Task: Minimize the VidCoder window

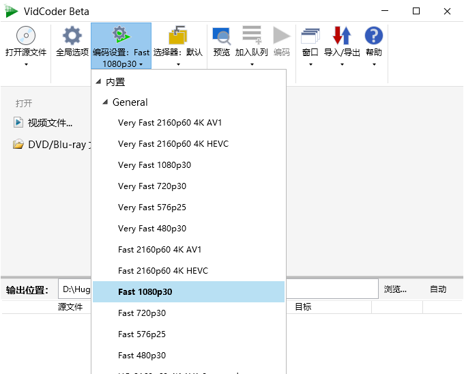Action: click(385, 11)
